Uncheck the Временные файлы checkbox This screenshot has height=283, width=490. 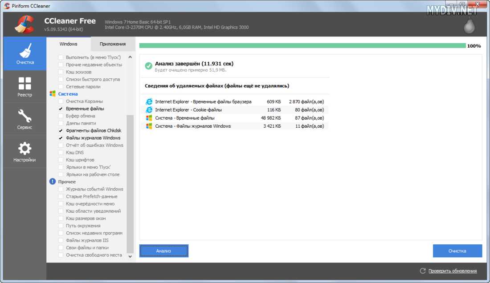click(x=61, y=109)
